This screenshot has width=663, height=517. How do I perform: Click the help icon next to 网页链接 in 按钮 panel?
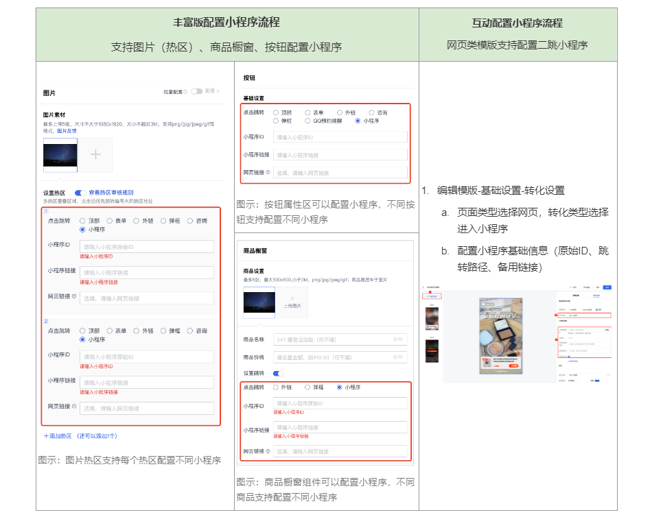[x=268, y=173]
